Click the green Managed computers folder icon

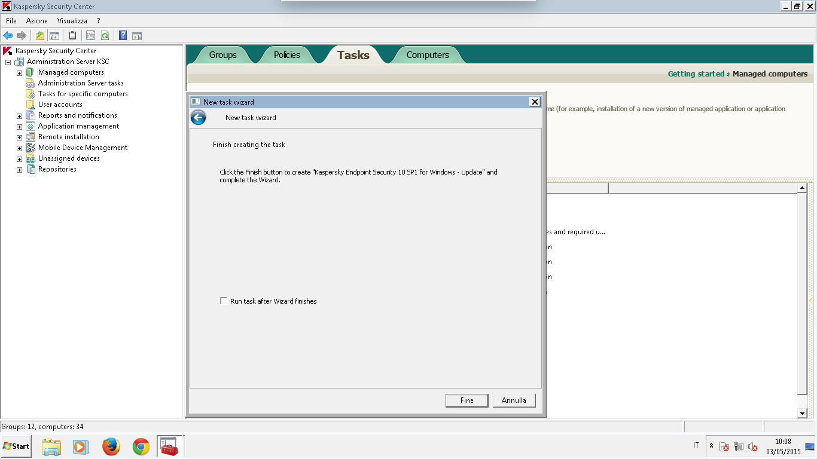31,72
